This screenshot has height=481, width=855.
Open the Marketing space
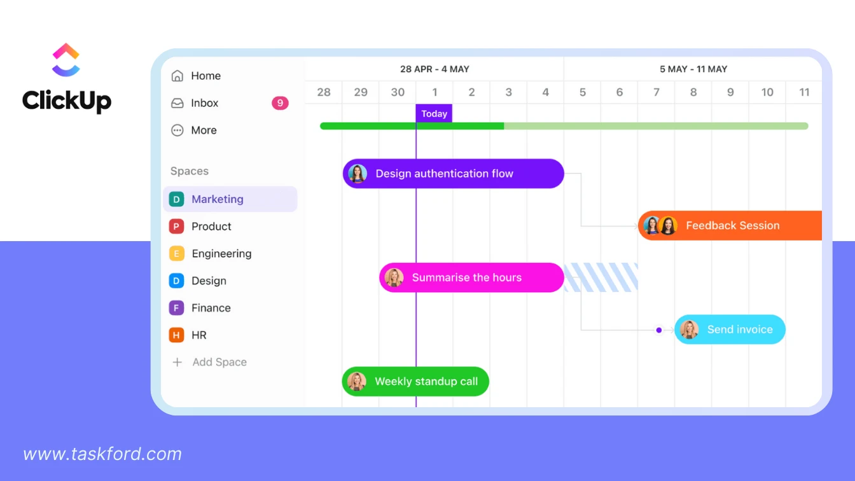(230, 199)
